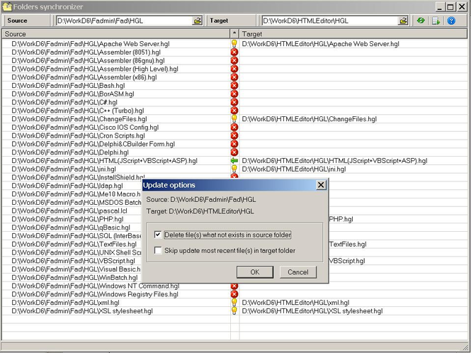Click lightbulb icon for ini.hgl row
This screenshot has width=471, height=353.
click(234, 169)
